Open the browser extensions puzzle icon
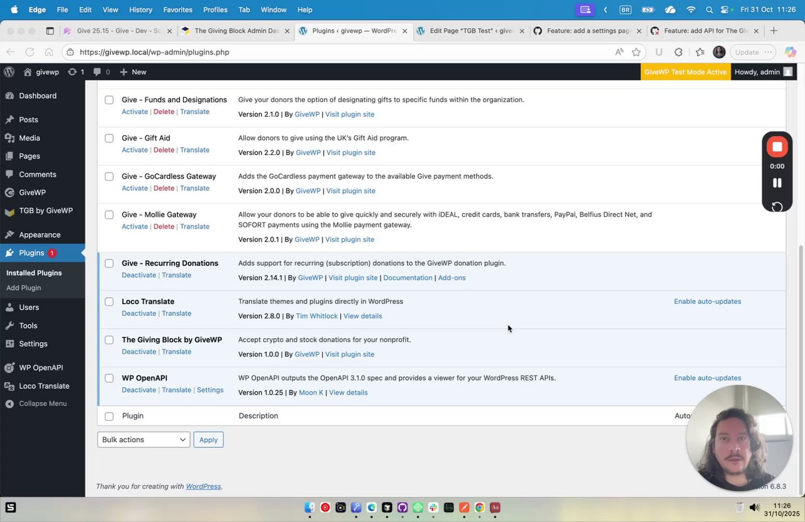The width and height of the screenshot is (805, 522). 678,52
